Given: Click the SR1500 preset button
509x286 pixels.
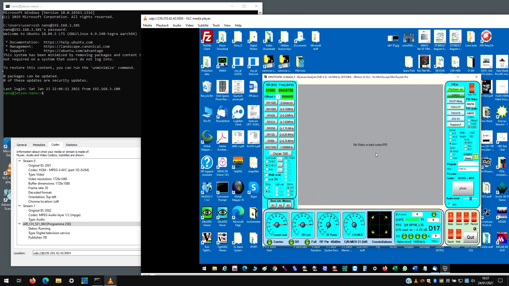Looking at the screenshot, I should coord(271,103).
